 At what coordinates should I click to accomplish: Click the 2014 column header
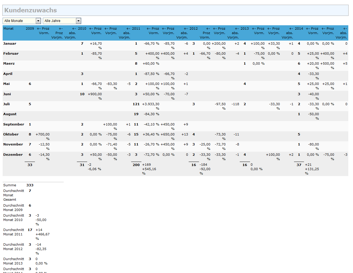tap(299, 29)
